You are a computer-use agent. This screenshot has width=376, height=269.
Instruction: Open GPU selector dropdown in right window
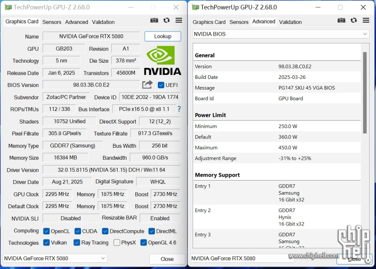point(242,259)
